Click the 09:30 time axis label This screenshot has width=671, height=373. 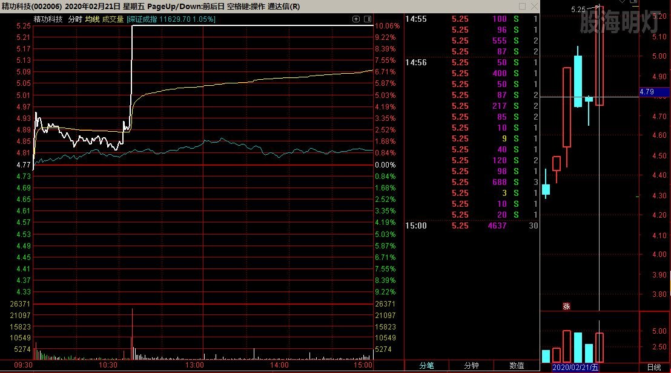point(23,365)
